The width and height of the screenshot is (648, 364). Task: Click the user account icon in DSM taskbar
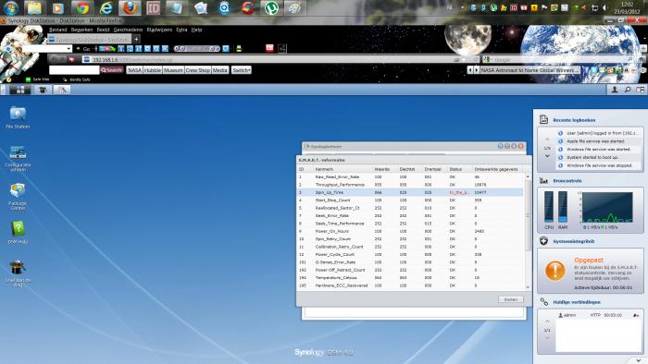615,90
